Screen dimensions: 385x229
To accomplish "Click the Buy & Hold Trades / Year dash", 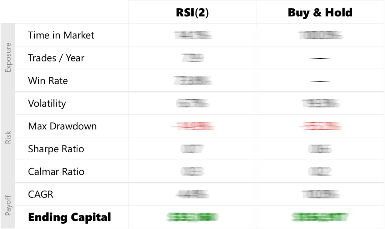I will 320,59.
